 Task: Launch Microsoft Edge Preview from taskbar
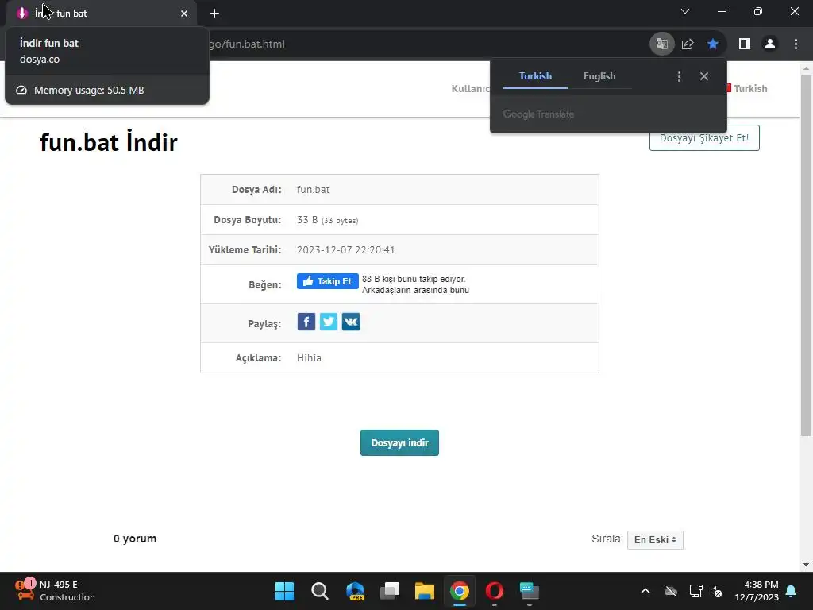355,591
